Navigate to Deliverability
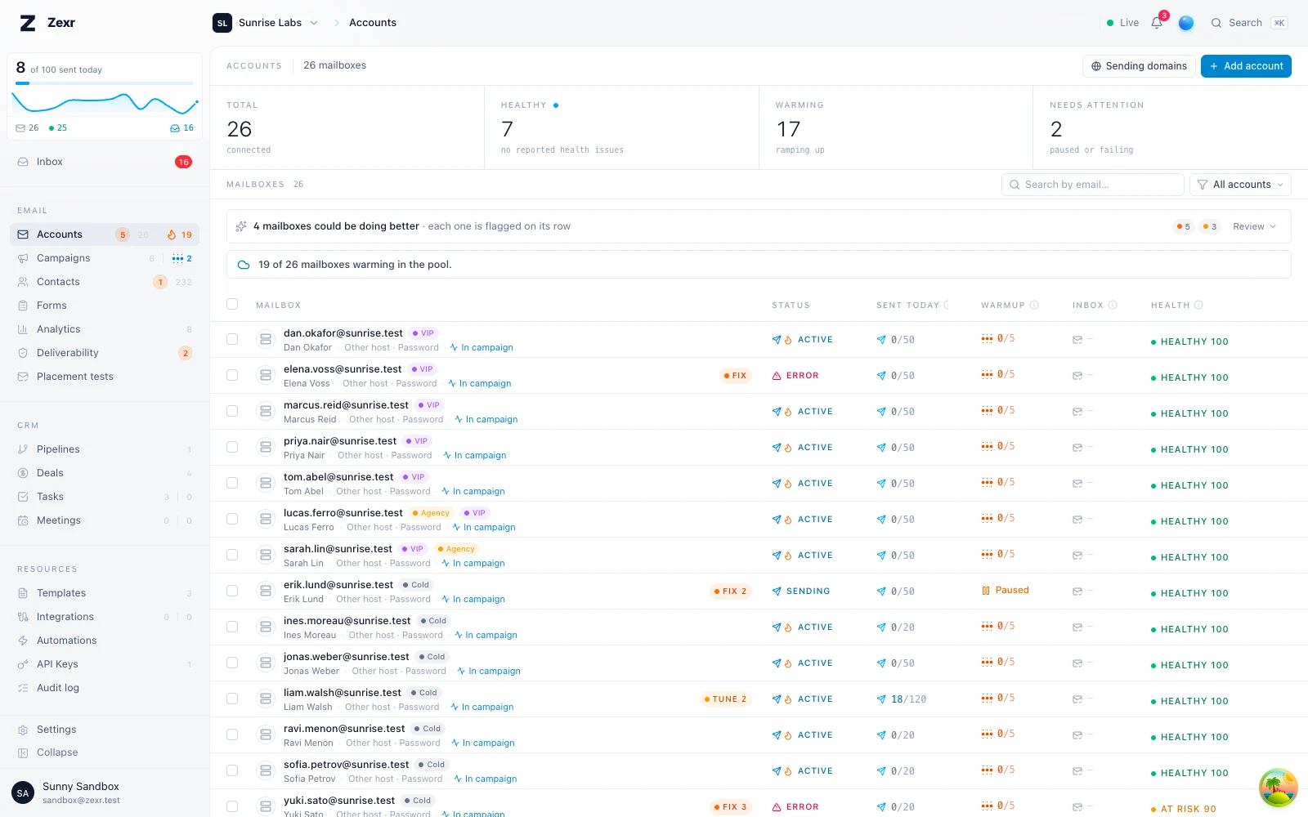The height and width of the screenshot is (817, 1308). tap(105, 353)
